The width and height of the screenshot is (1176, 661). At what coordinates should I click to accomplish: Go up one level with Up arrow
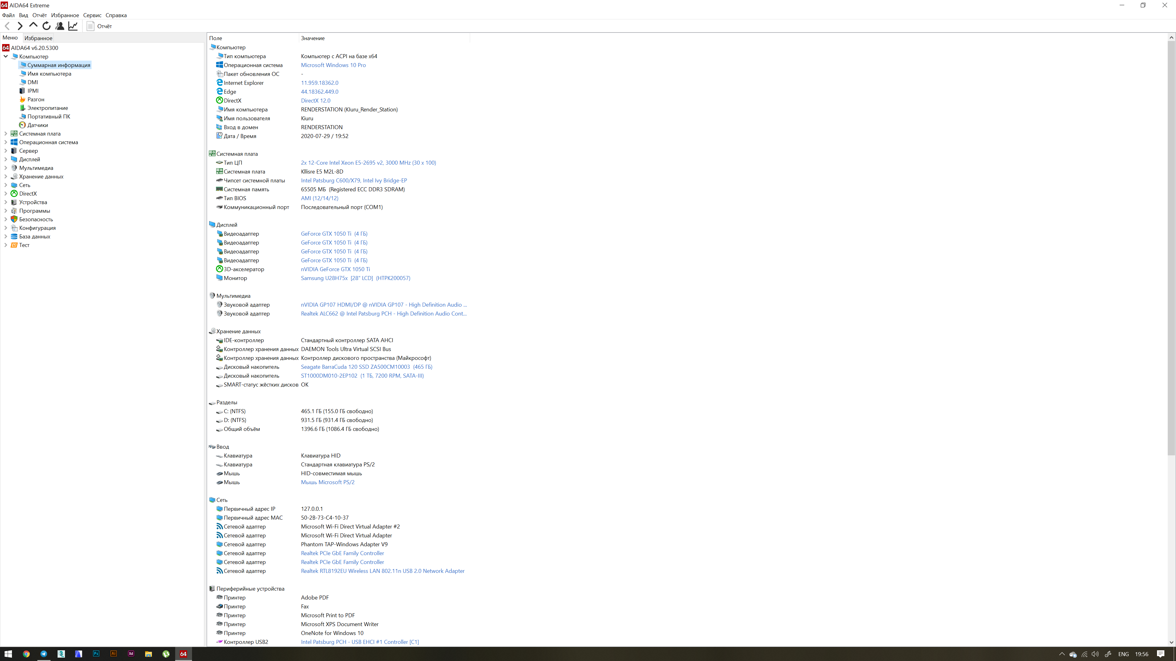tap(33, 25)
